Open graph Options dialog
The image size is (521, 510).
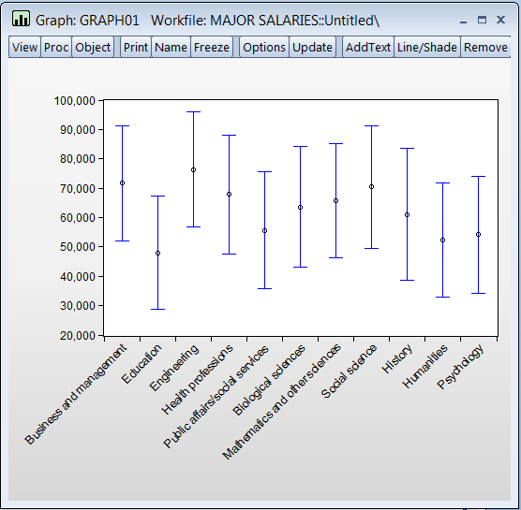[x=264, y=47]
